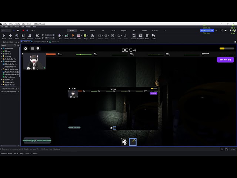Open the Assets panel from the ribbon
Viewport: 237px width, 178px height.
[x=153, y=36]
